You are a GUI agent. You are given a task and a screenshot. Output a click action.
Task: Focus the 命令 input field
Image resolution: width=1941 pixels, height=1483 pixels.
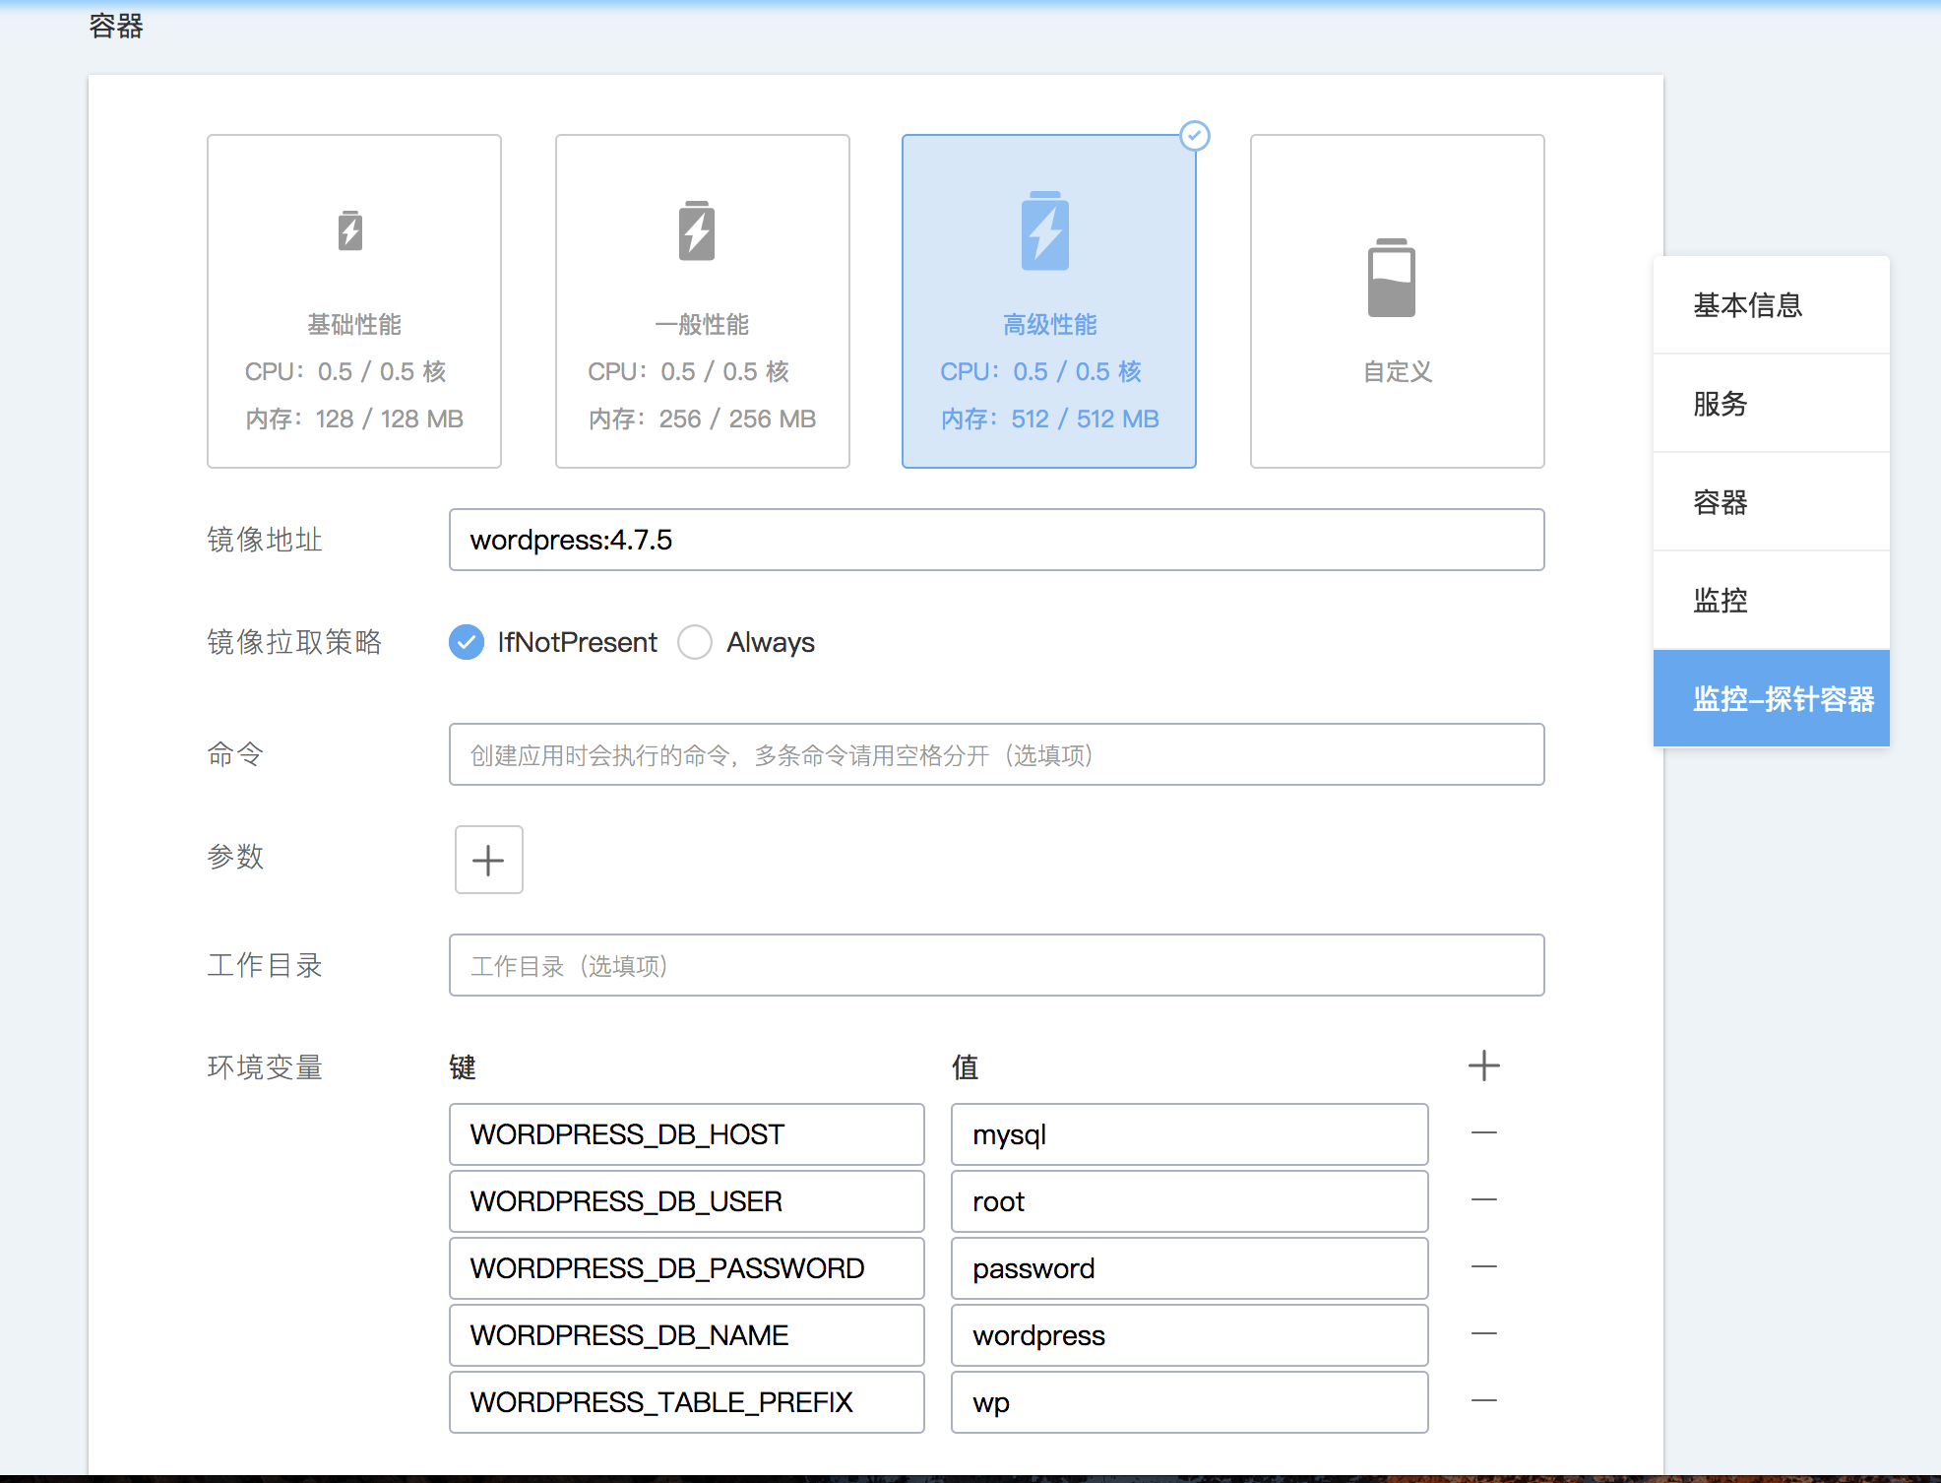[996, 754]
